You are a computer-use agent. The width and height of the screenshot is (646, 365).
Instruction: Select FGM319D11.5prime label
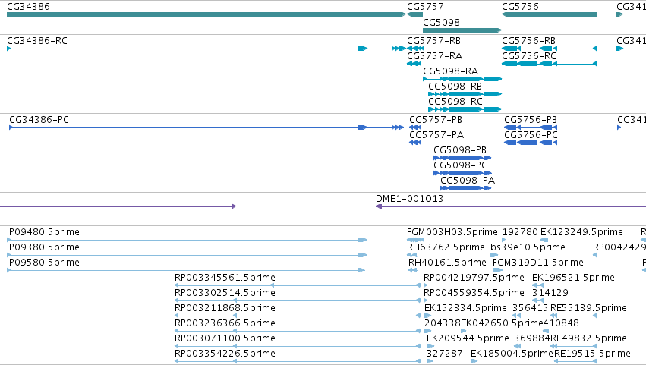click(x=538, y=263)
